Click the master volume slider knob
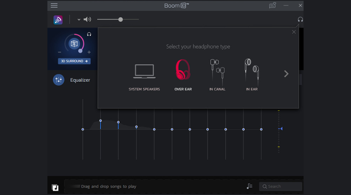351x195 pixels. coord(121,19)
